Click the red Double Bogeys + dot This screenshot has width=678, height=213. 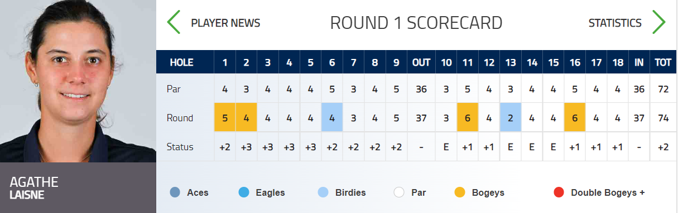[559, 193]
